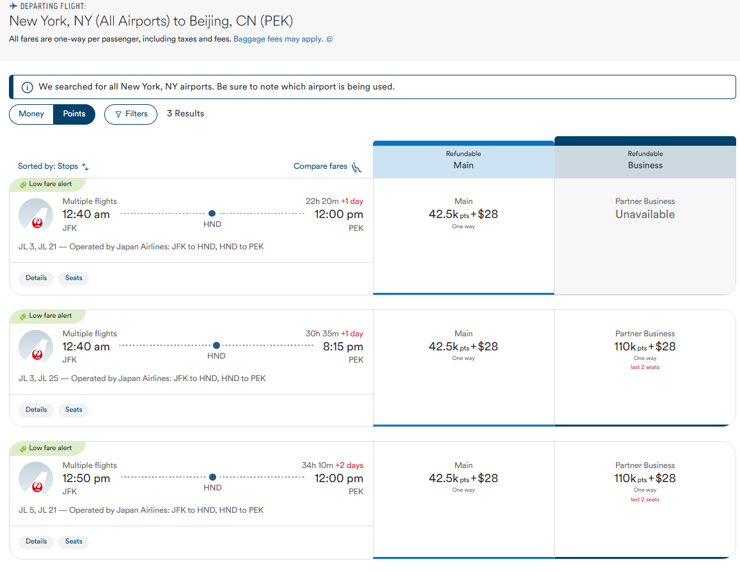Viewport: 740px width, 571px height.
Task: Open the Filters options
Action: [130, 114]
